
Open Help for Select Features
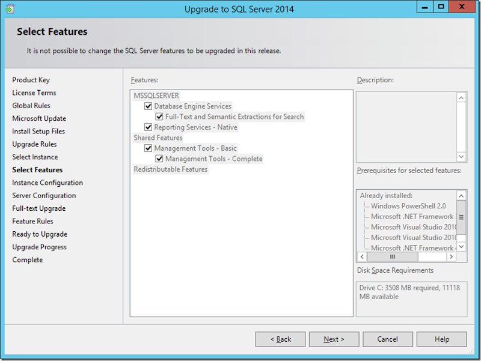[x=442, y=339]
